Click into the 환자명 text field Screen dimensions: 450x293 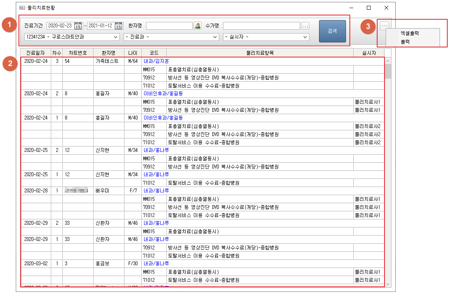tap(169, 26)
